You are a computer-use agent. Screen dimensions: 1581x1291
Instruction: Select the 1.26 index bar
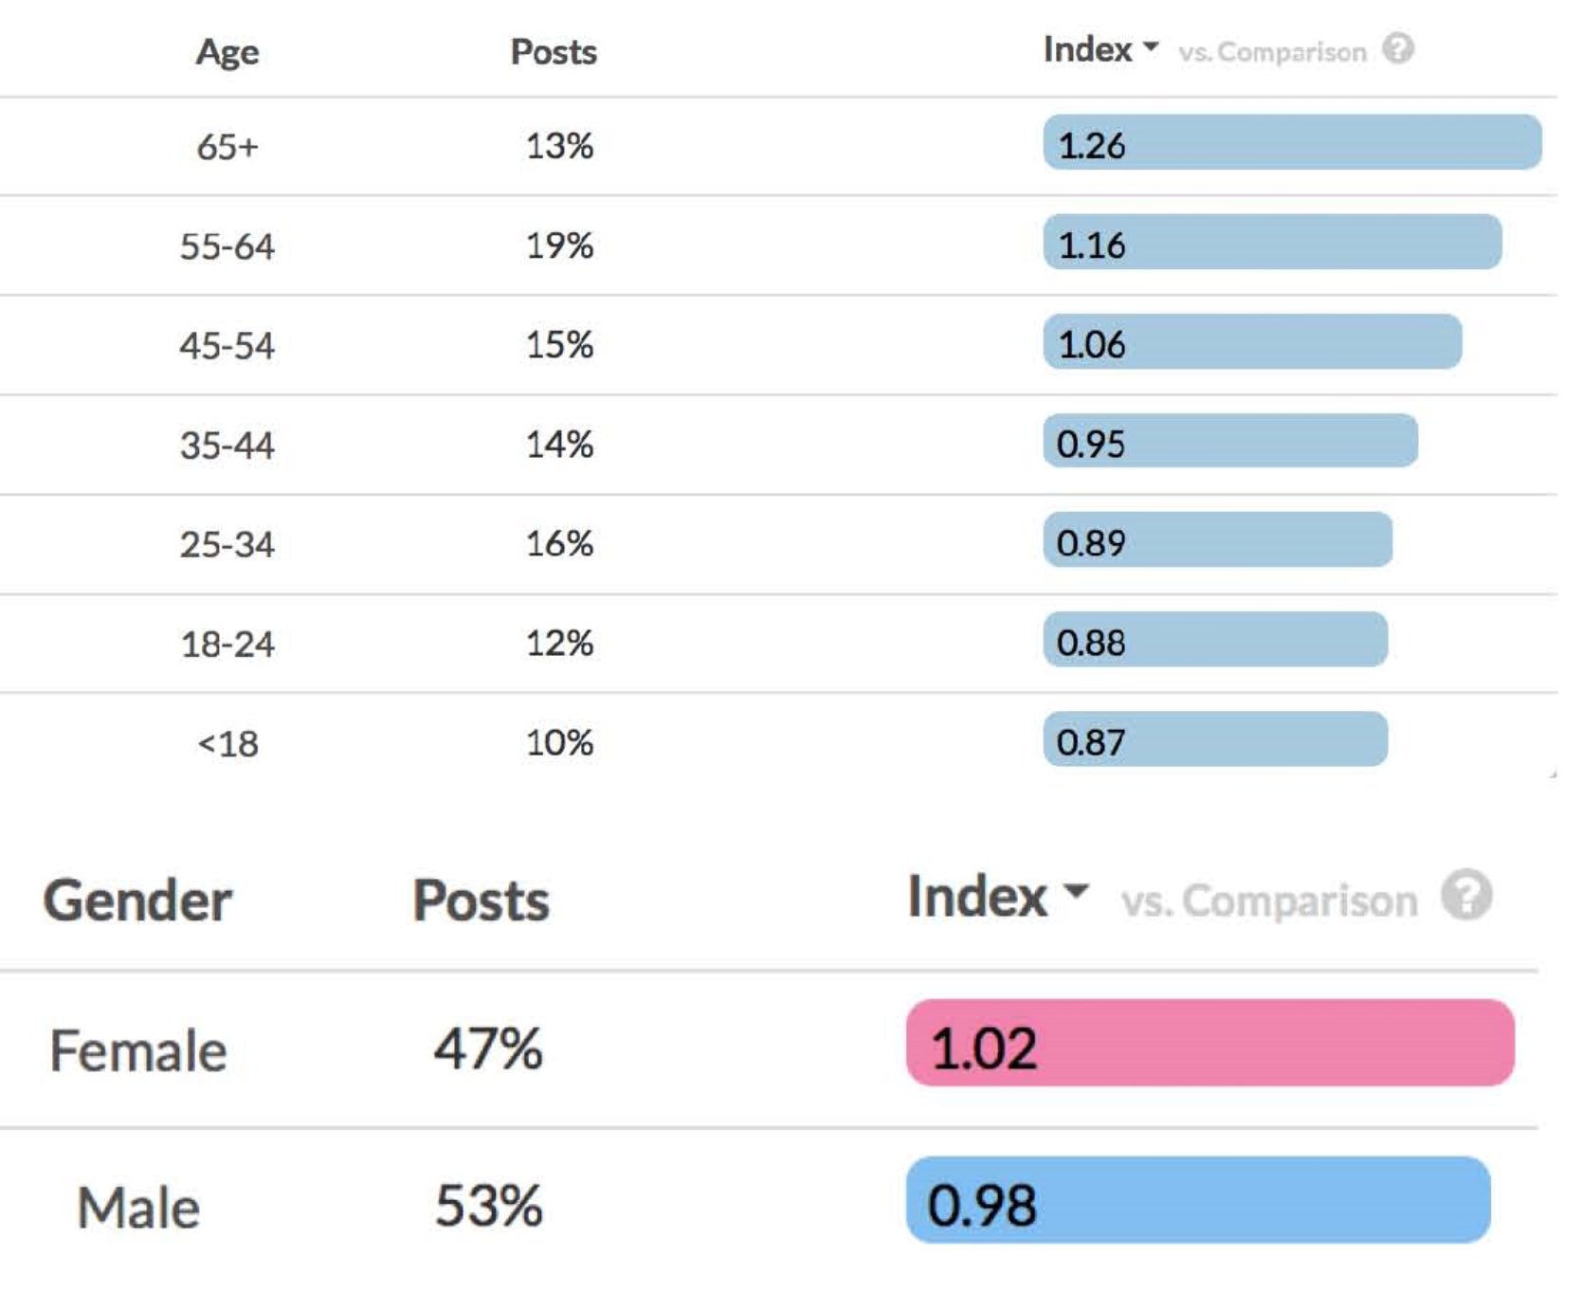click(x=1291, y=143)
